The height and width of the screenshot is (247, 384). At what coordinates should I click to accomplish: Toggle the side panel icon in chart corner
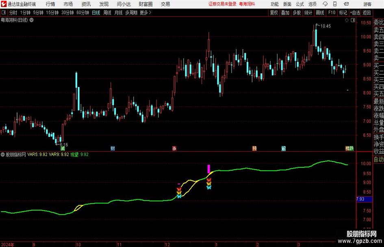coord(353,20)
